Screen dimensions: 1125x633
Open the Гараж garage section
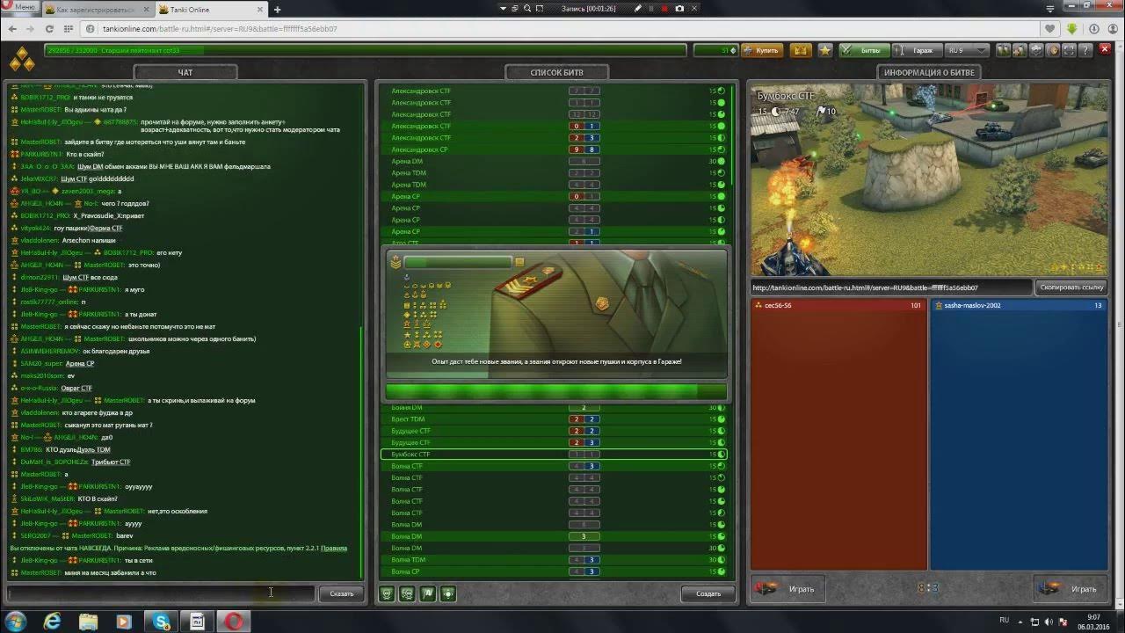918,50
